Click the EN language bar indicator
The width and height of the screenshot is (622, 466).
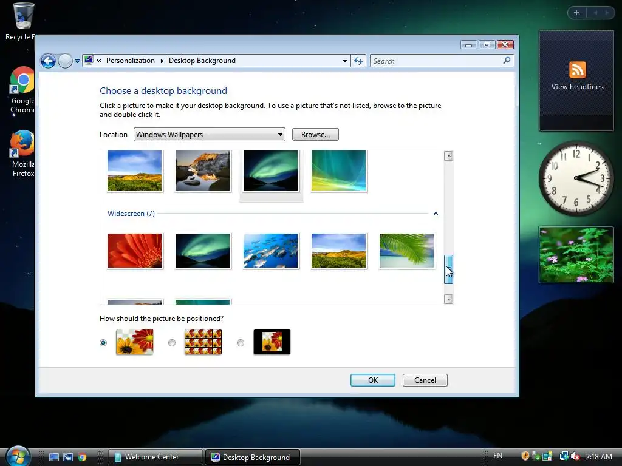click(497, 456)
